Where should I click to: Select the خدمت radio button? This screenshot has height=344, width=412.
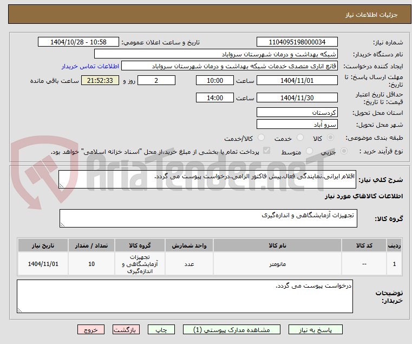[300, 138]
